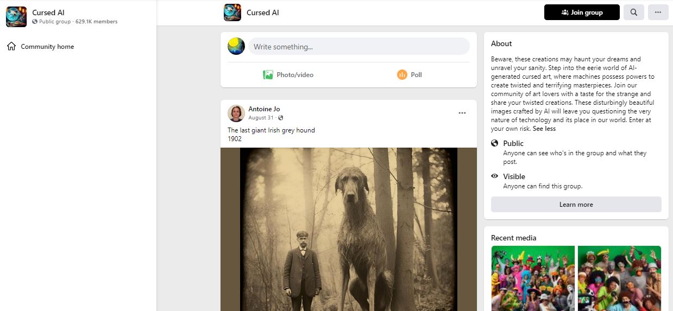
Task: Open Community home in the sidebar
Action: point(47,47)
